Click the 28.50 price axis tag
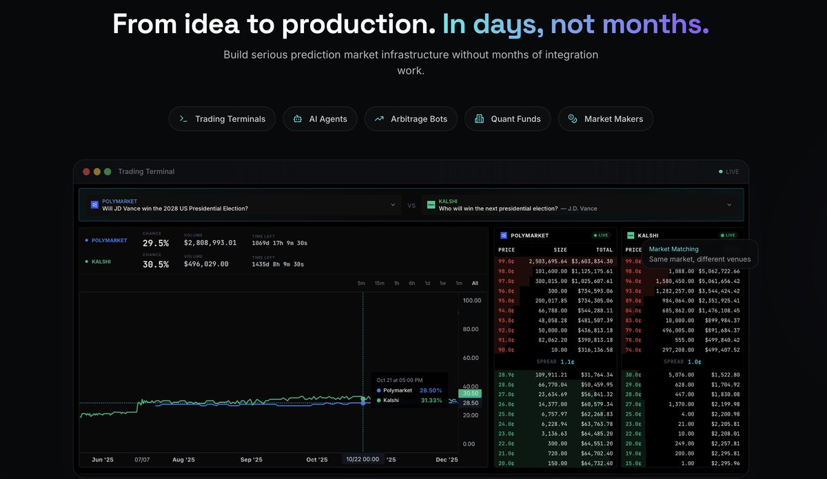827x479 pixels. [471, 403]
